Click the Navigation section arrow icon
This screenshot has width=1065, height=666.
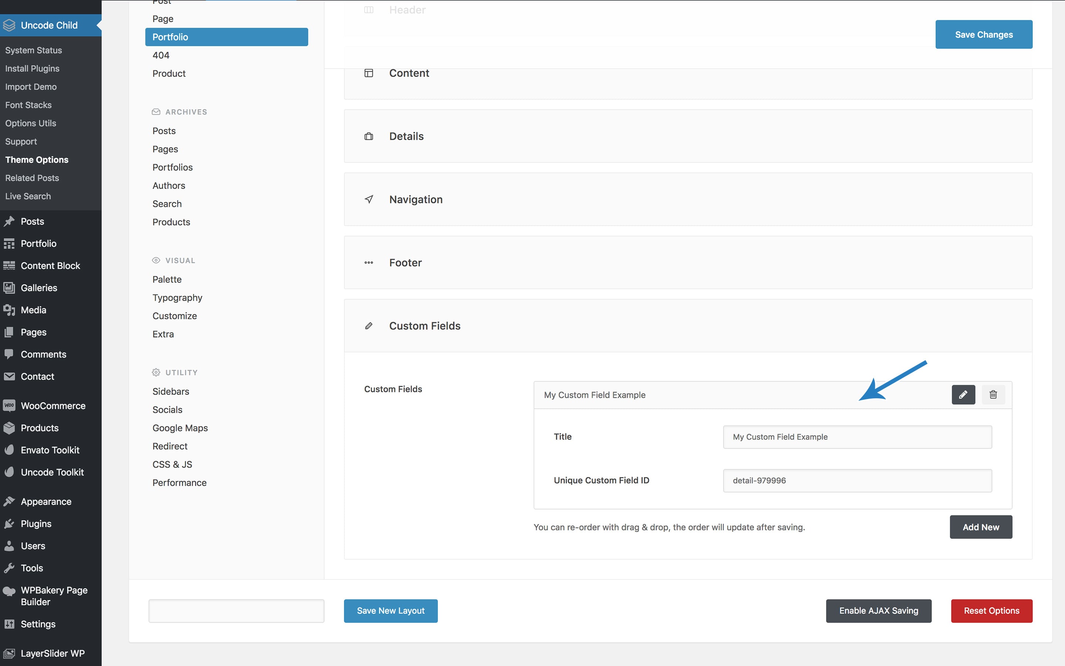(x=369, y=199)
